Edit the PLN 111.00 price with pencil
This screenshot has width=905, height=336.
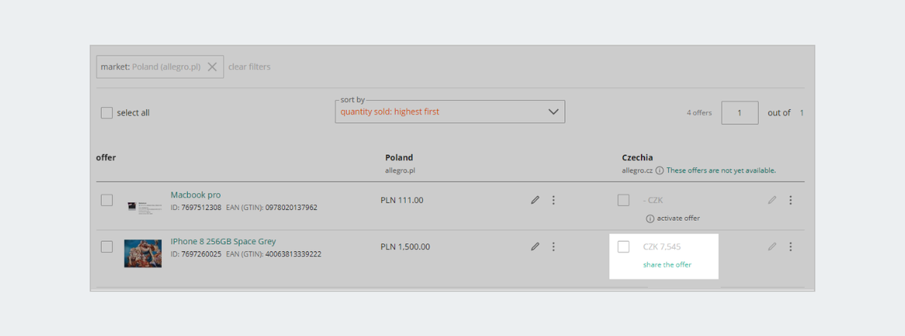(535, 200)
